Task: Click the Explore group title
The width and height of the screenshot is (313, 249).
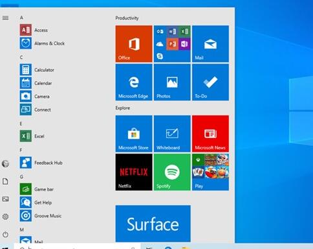Action: 123,108
